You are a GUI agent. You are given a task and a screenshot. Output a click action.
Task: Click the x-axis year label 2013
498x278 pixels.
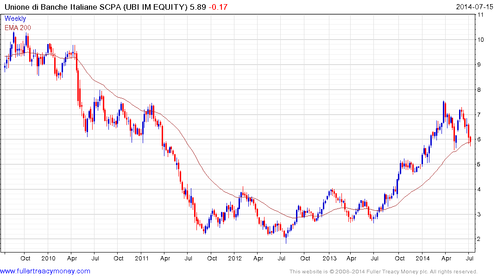(x=329, y=258)
